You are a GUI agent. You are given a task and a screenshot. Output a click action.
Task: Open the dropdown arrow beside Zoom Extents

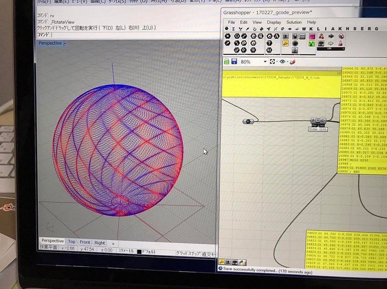277,61
